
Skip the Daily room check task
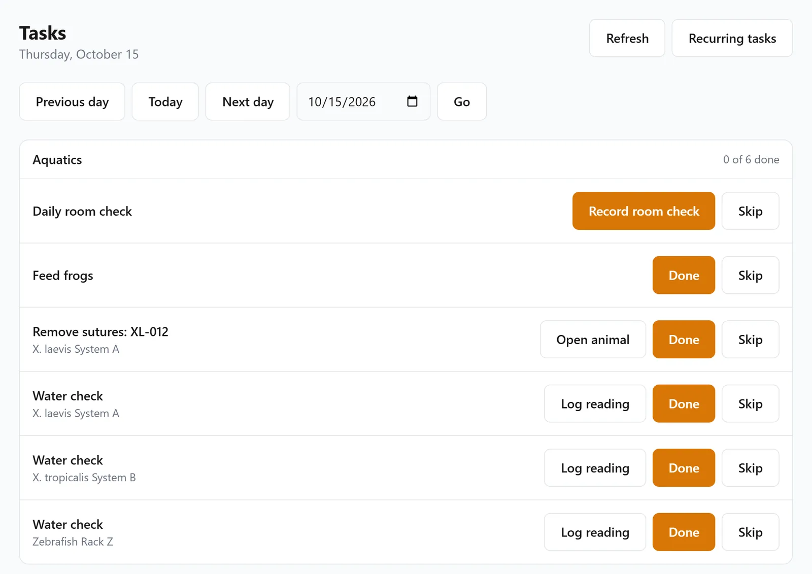[x=750, y=211]
